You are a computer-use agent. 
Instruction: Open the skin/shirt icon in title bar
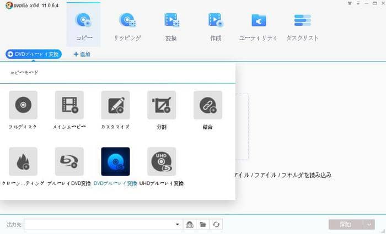[350, 3]
